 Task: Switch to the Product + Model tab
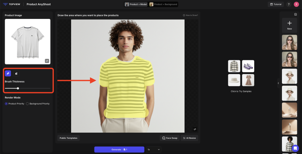pos(135,4)
